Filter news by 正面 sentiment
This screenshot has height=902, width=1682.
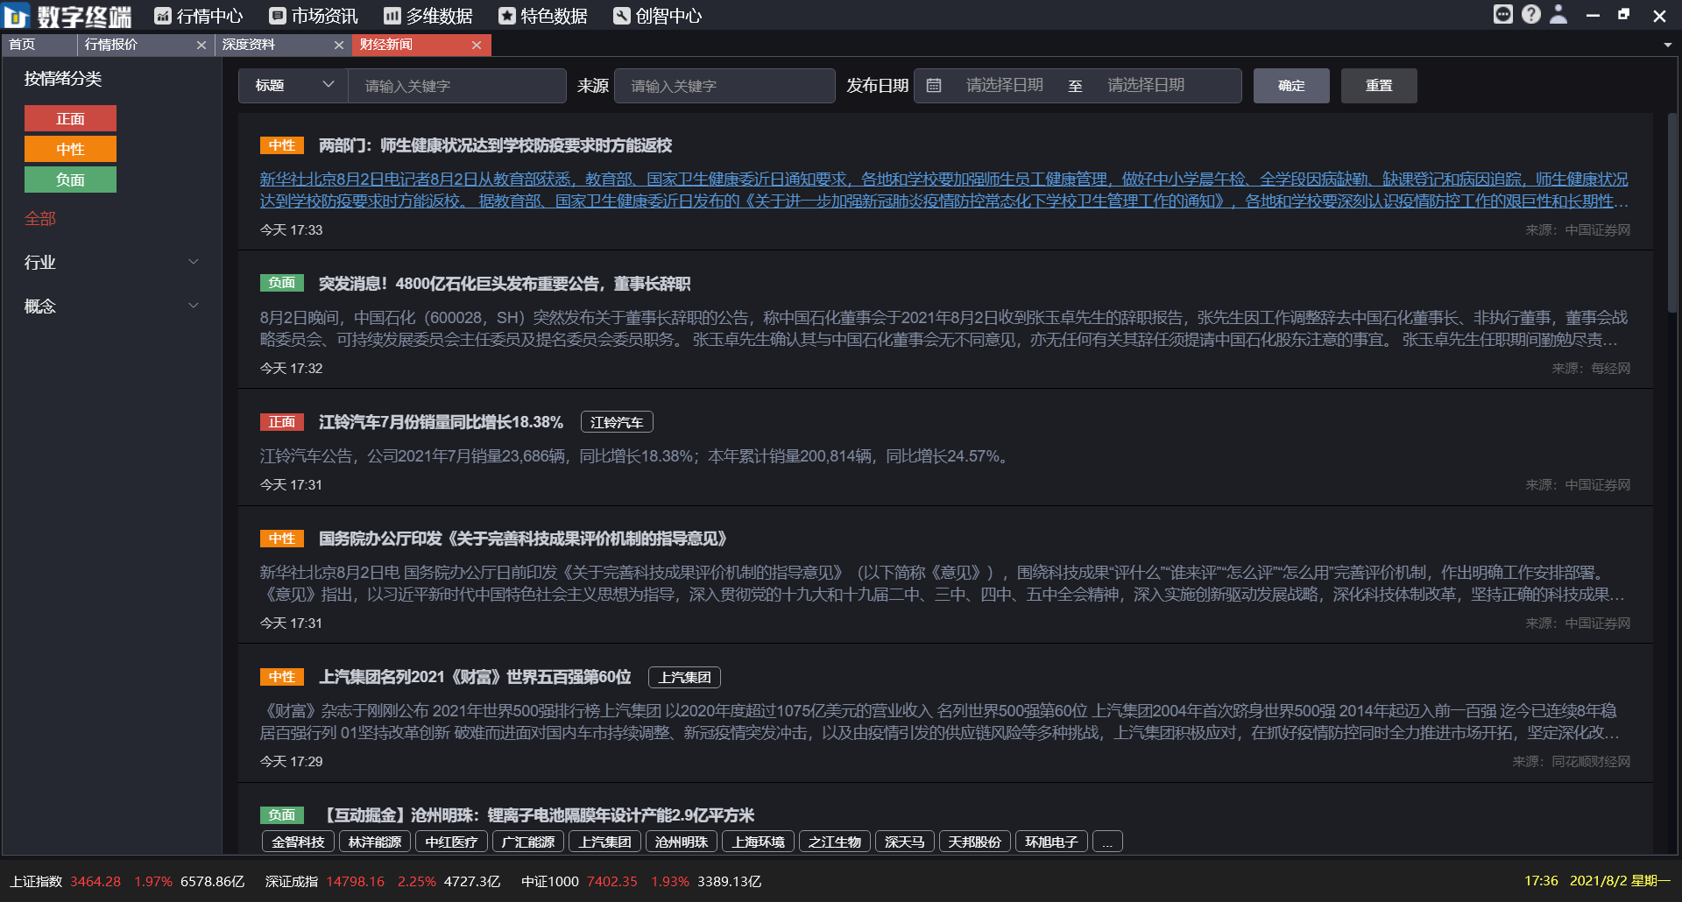pos(70,117)
